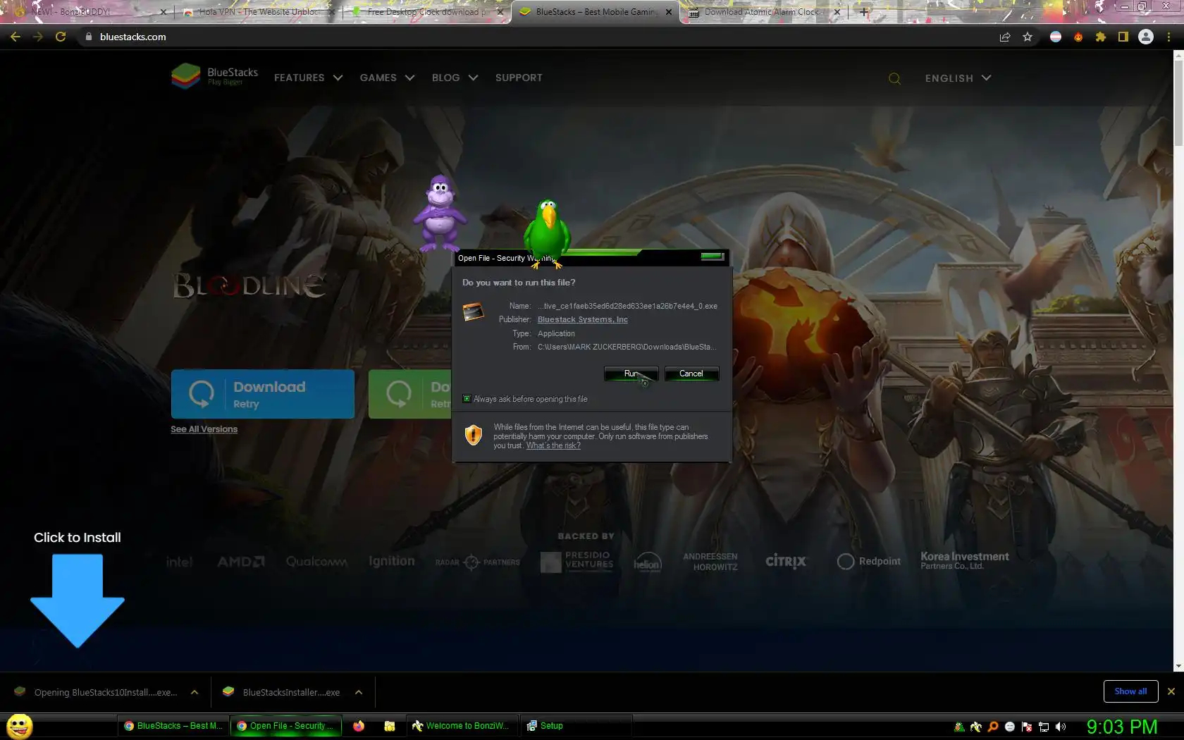
Task: Click the flag notification tray icon
Action: coord(1027,727)
